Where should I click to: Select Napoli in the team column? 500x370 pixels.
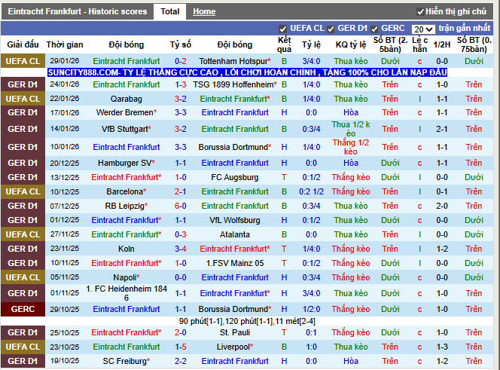tap(127, 277)
